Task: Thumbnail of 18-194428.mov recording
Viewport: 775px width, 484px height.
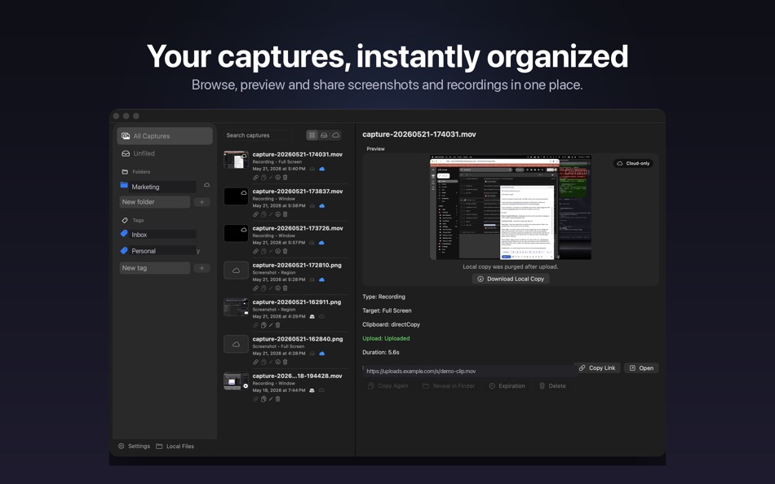Action: [x=236, y=381]
